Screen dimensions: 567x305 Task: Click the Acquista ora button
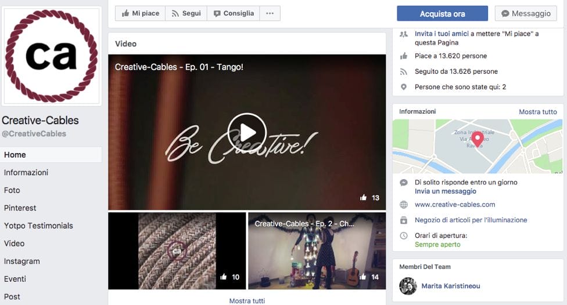[x=442, y=13]
